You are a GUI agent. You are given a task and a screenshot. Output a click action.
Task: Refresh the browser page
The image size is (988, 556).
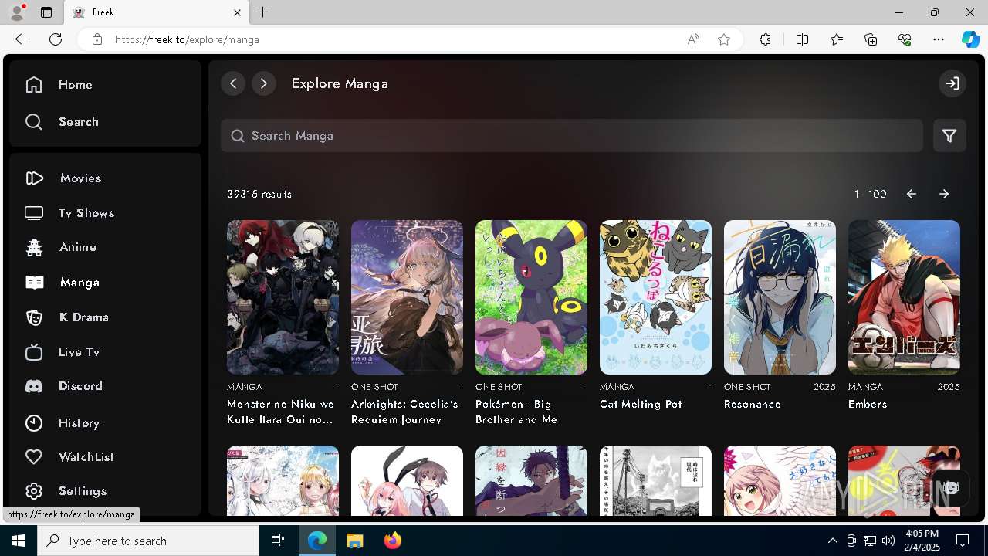coord(56,39)
